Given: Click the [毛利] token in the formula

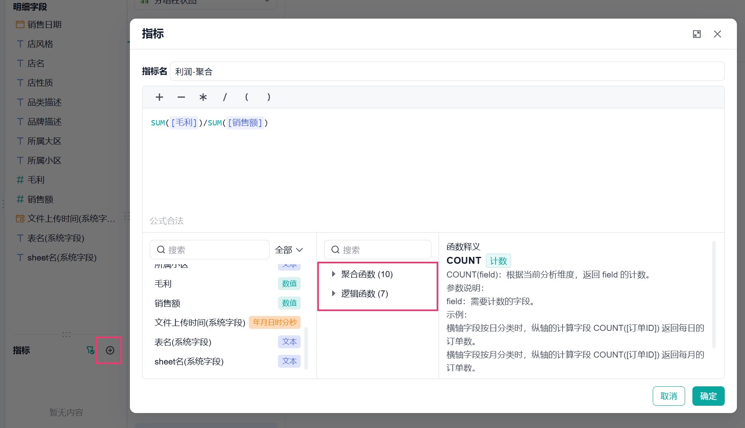Looking at the screenshot, I should click(x=184, y=123).
